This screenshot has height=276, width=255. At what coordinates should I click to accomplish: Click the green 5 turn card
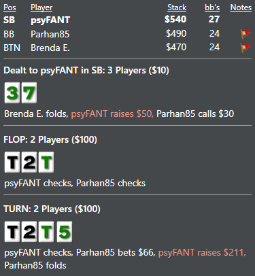point(65,232)
